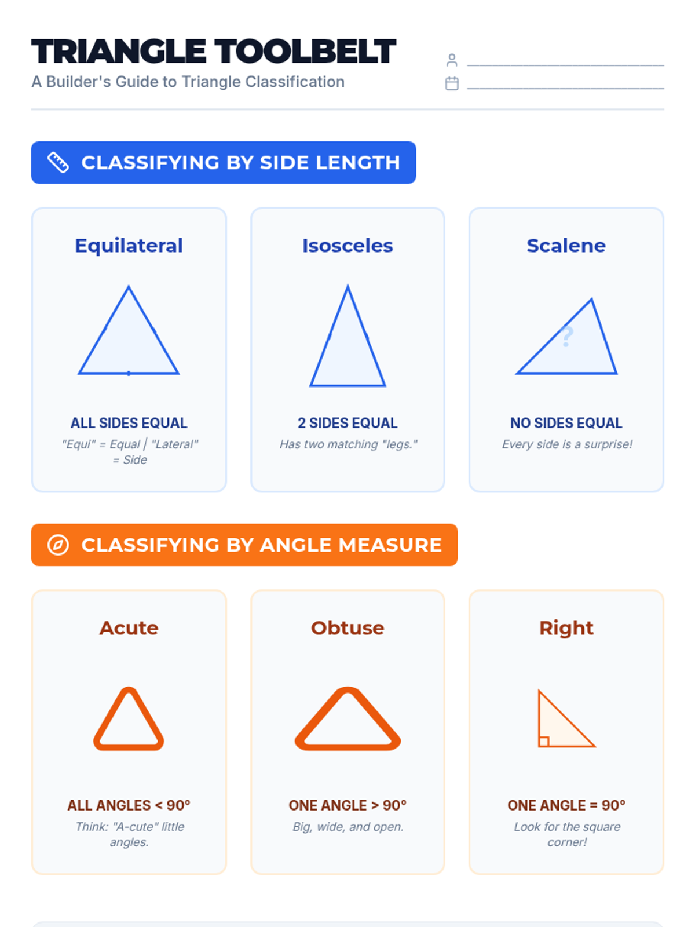Click the wide obtuse triangle icon
This screenshot has width=695, height=927.
tap(348, 721)
